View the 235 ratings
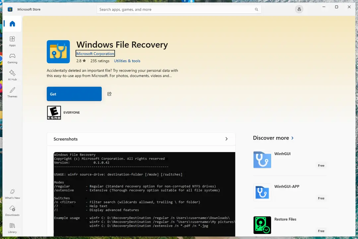The height and width of the screenshot is (239, 358). coord(100,61)
